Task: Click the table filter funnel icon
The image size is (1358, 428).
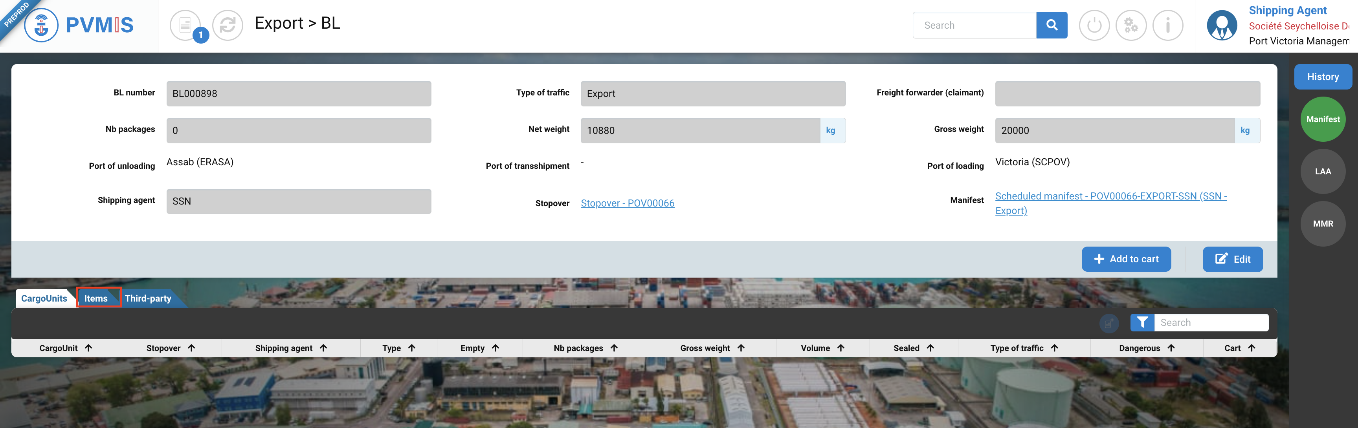Action: 1142,322
